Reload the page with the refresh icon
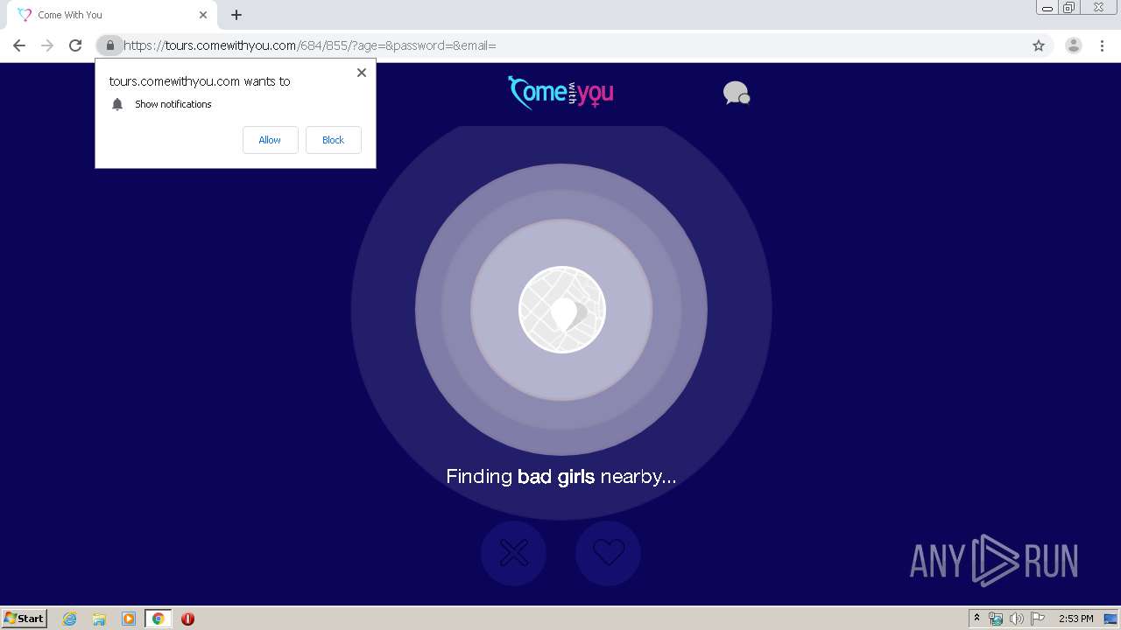Image resolution: width=1121 pixels, height=630 pixels. click(75, 45)
